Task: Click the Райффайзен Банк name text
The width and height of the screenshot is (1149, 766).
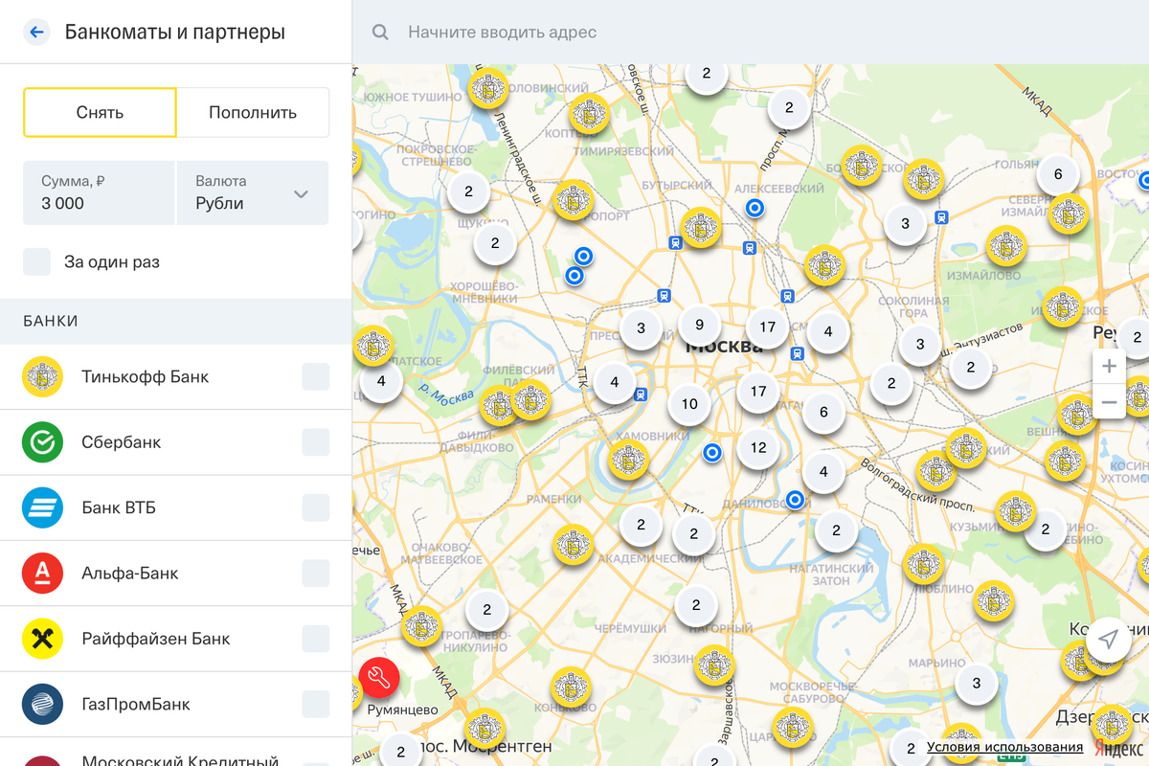Action: 156,639
